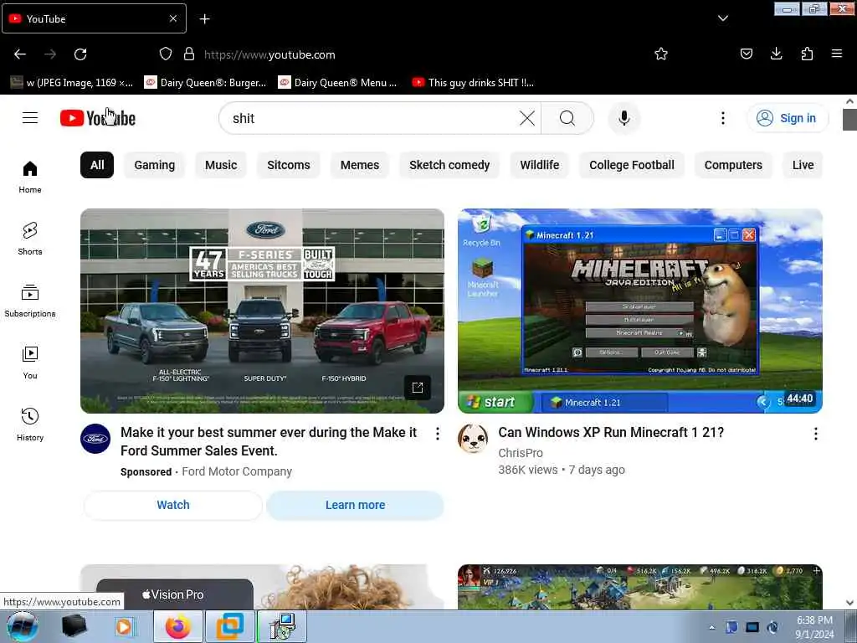The height and width of the screenshot is (643, 857).
Task: Open History in the sidebar
Action: tap(30, 424)
